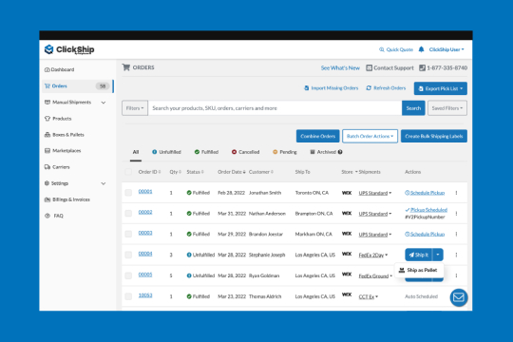Click the Import Missing Orders icon
The width and height of the screenshot is (513, 342).
(306, 88)
